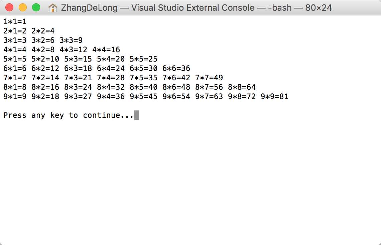Click 8*8=64 at the eighth row end

click(242, 87)
